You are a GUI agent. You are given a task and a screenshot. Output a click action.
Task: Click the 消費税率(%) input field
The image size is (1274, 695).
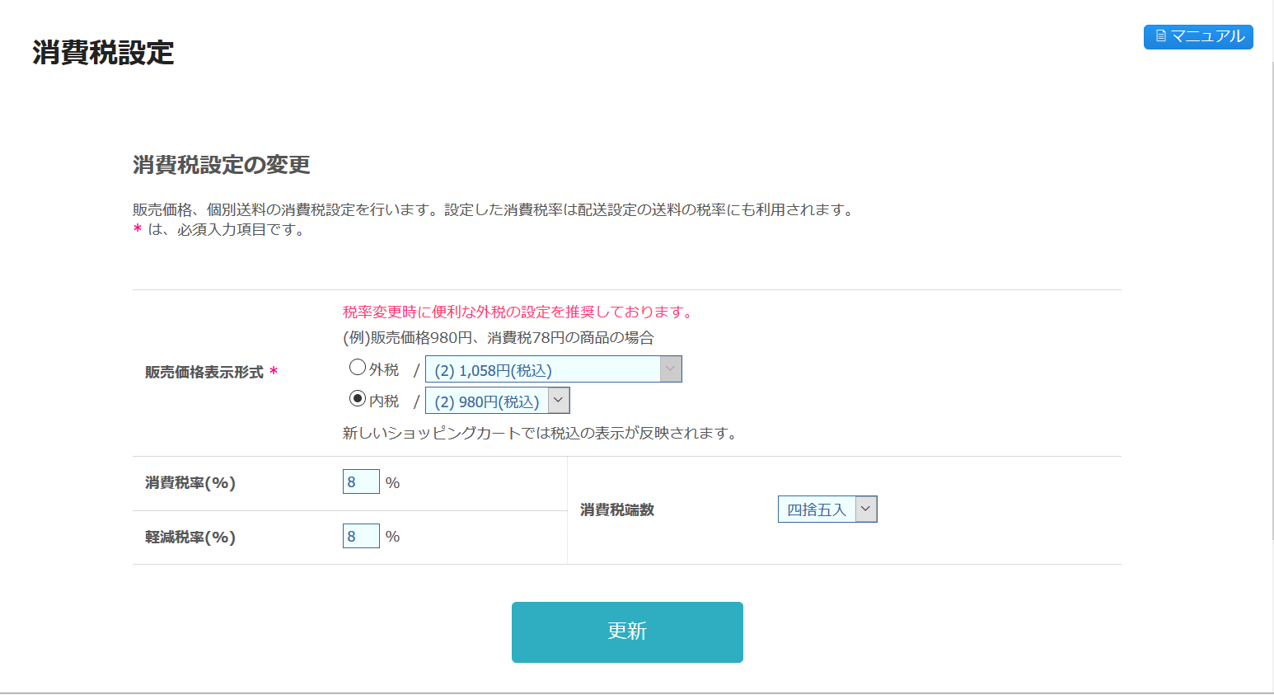tap(361, 481)
